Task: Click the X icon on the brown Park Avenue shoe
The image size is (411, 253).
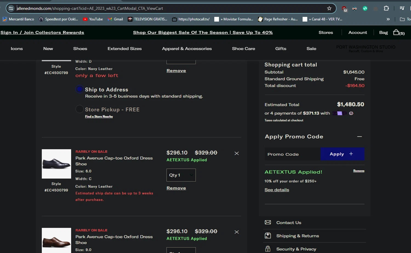Action: click(x=237, y=232)
